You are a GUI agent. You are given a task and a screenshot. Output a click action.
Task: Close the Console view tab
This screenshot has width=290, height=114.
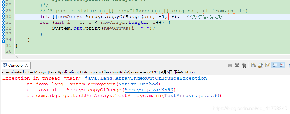[27, 65]
